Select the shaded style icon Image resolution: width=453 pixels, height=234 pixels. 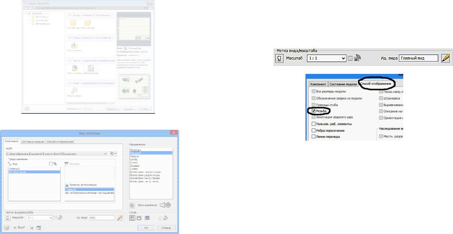point(147,218)
